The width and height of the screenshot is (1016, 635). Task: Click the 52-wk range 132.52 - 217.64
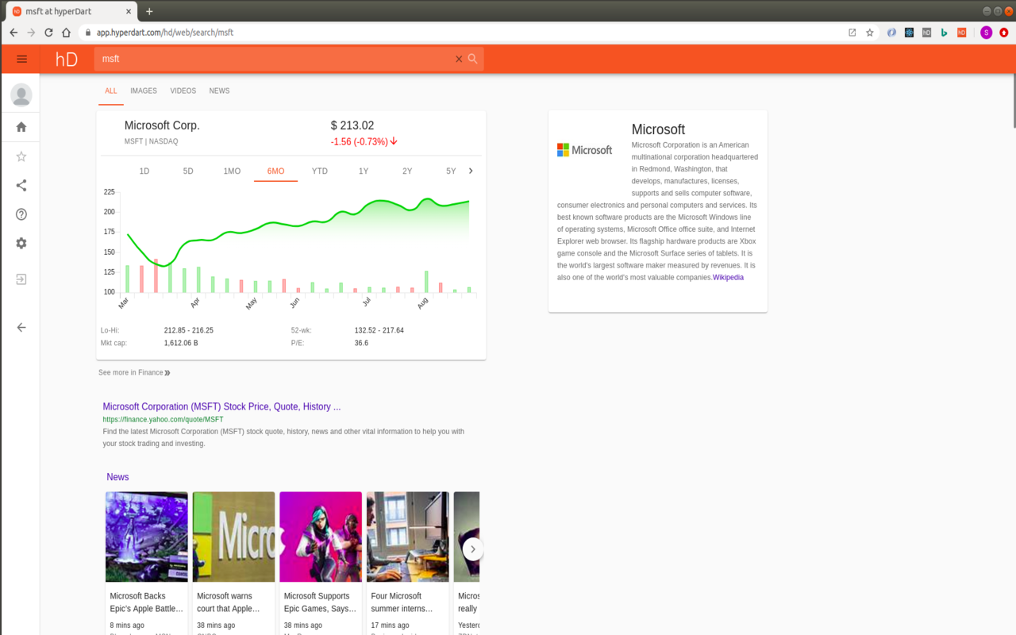[x=379, y=330]
